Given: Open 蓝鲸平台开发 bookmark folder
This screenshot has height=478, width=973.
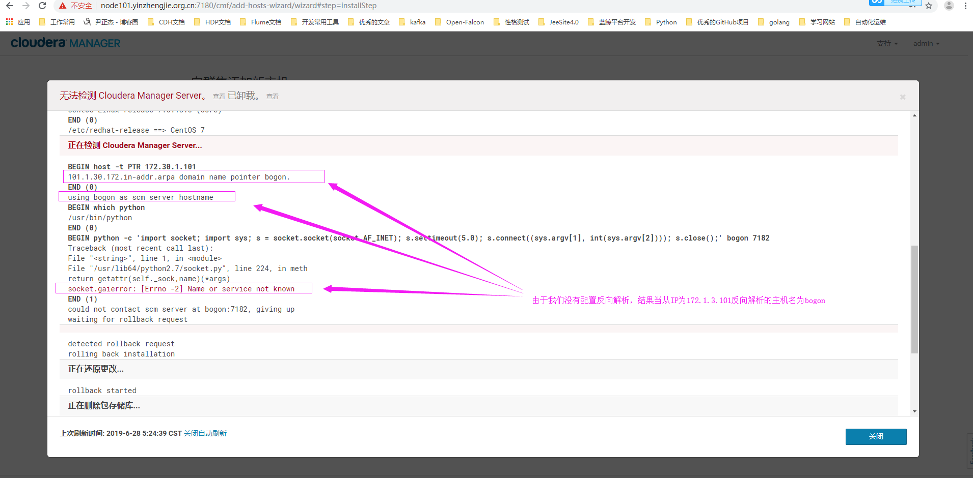Looking at the screenshot, I should (611, 22).
